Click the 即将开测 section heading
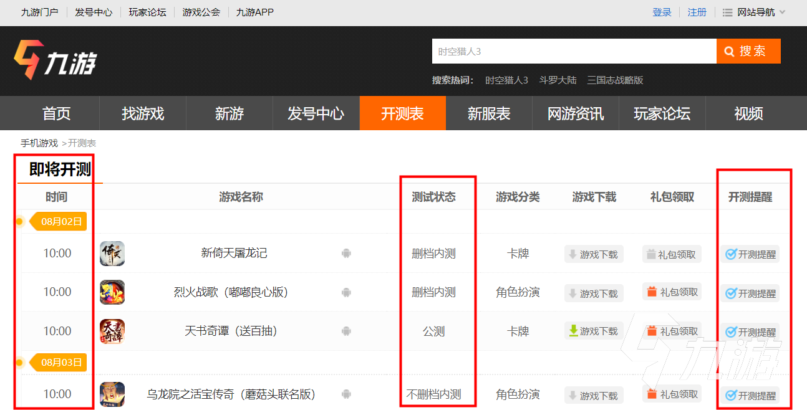 (60, 169)
